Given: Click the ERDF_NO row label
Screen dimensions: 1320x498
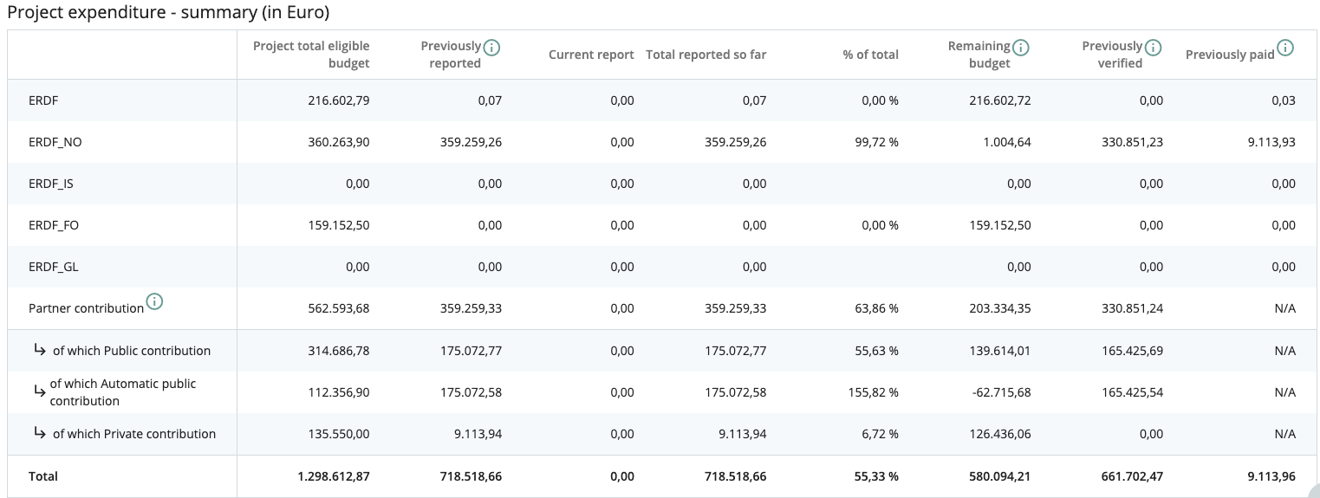Looking at the screenshot, I should [55, 142].
